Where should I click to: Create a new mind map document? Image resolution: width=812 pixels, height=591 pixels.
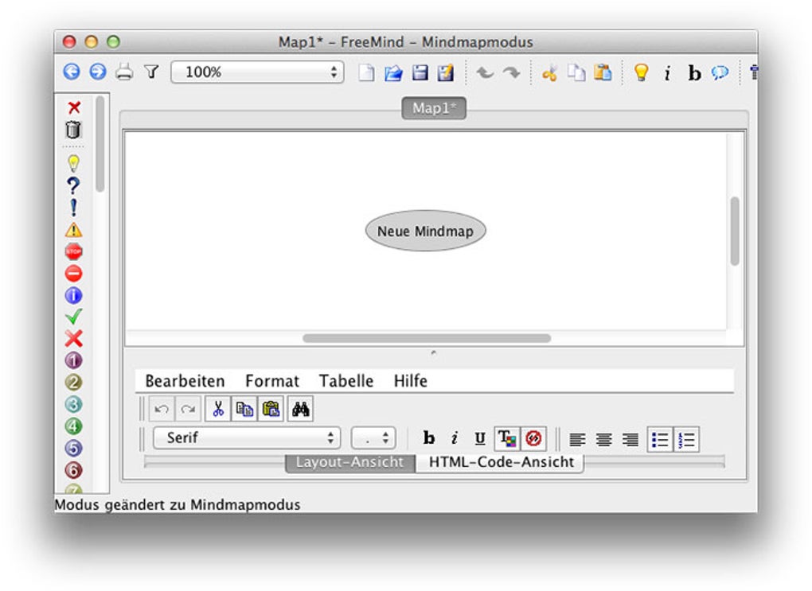click(367, 72)
